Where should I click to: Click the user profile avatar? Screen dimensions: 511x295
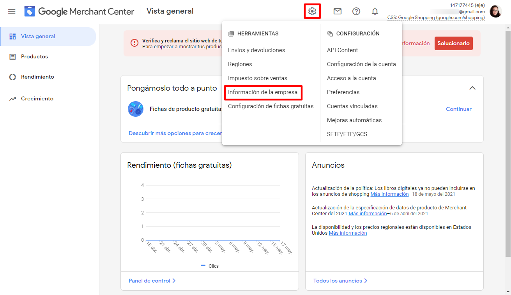click(x=496, y=11)
